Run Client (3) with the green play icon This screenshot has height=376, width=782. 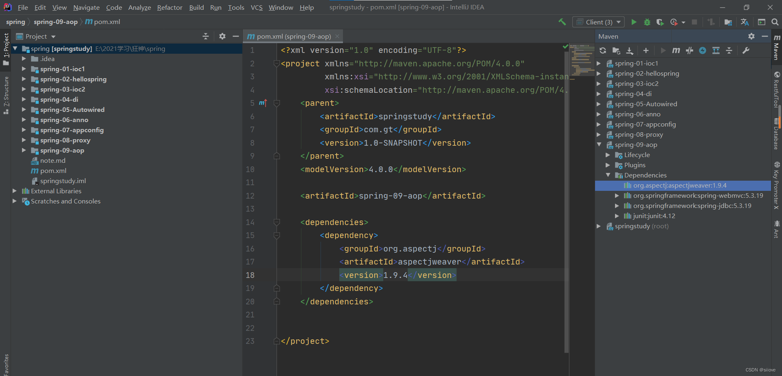634,22
